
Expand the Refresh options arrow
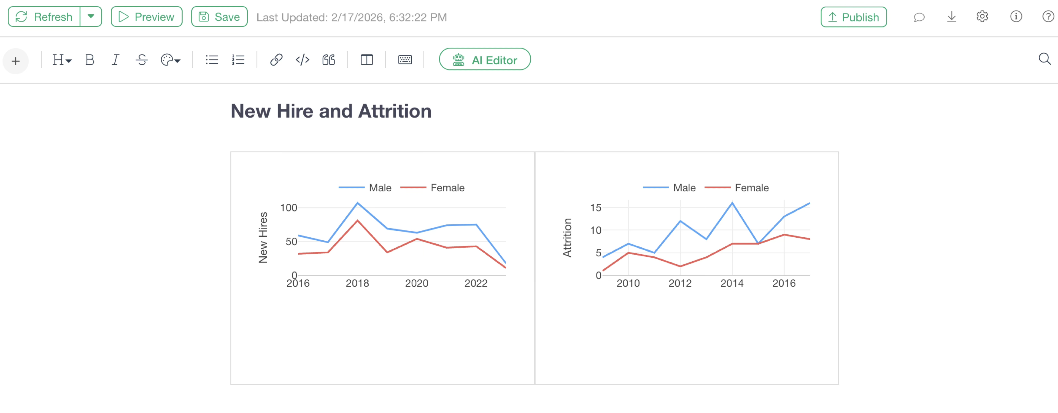(91, 17)
